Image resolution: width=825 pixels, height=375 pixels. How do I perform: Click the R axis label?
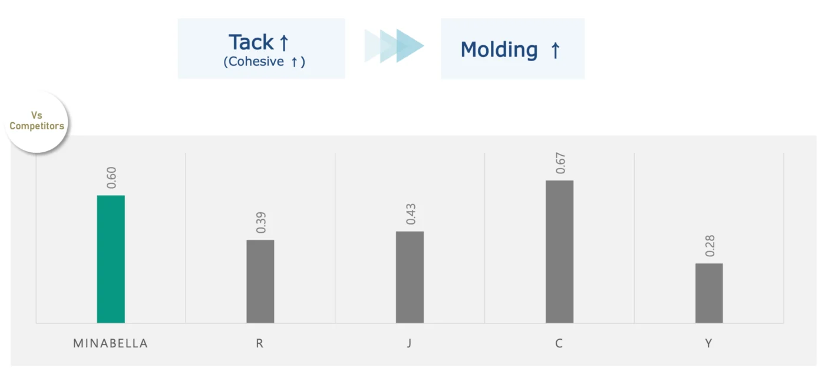click(260, 344)
